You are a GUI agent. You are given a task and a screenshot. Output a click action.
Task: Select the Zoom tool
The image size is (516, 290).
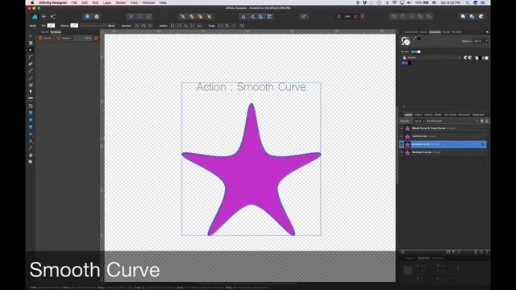point(31,162)
